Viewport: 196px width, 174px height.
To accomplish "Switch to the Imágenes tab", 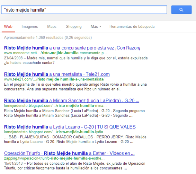I will click(30, 26).
